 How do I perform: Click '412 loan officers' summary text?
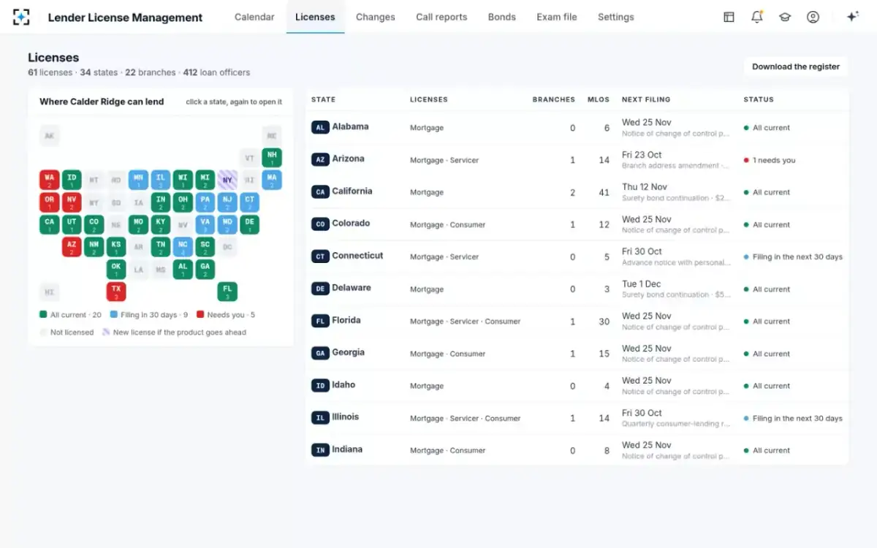[216, 72]
